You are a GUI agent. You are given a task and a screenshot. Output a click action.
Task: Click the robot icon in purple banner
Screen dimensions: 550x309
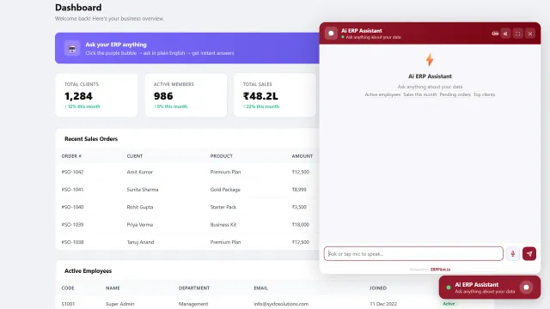pos(72,48)
